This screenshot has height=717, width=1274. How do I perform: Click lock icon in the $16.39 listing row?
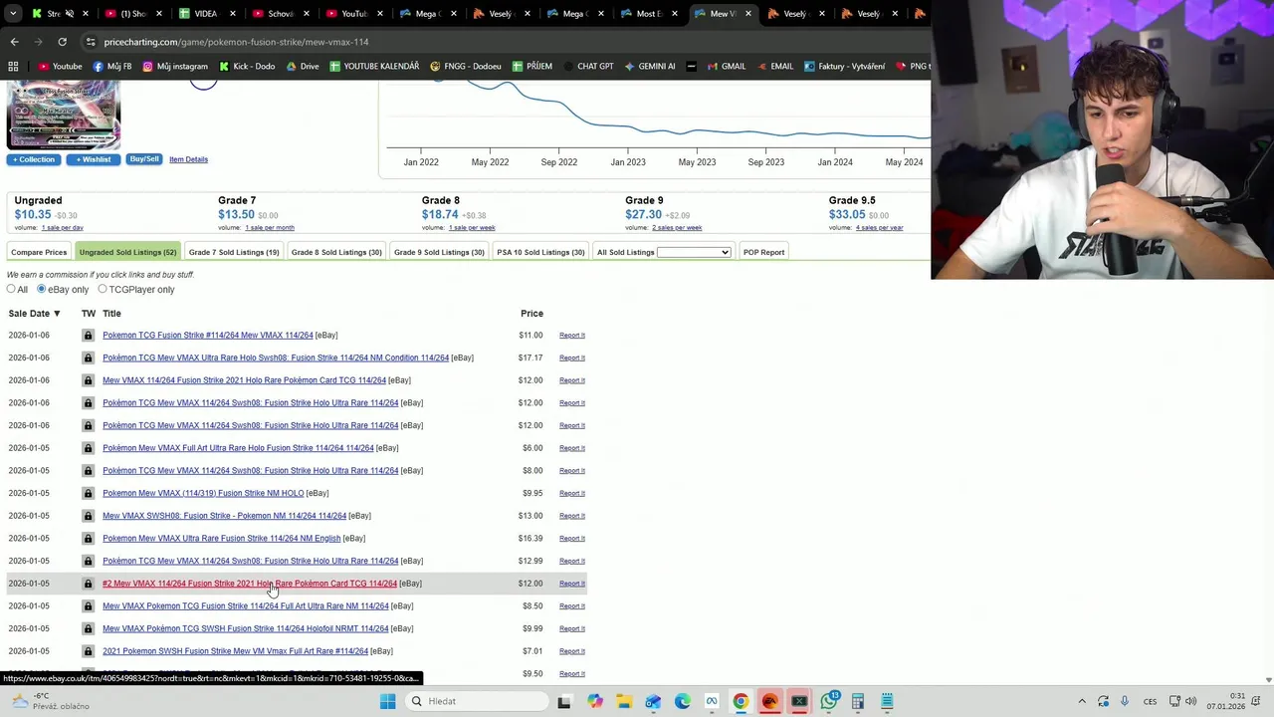pyautogui.click(x=88, y=538)
